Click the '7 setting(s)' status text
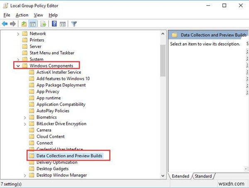249x188 pixels. [x=11, y=184]
